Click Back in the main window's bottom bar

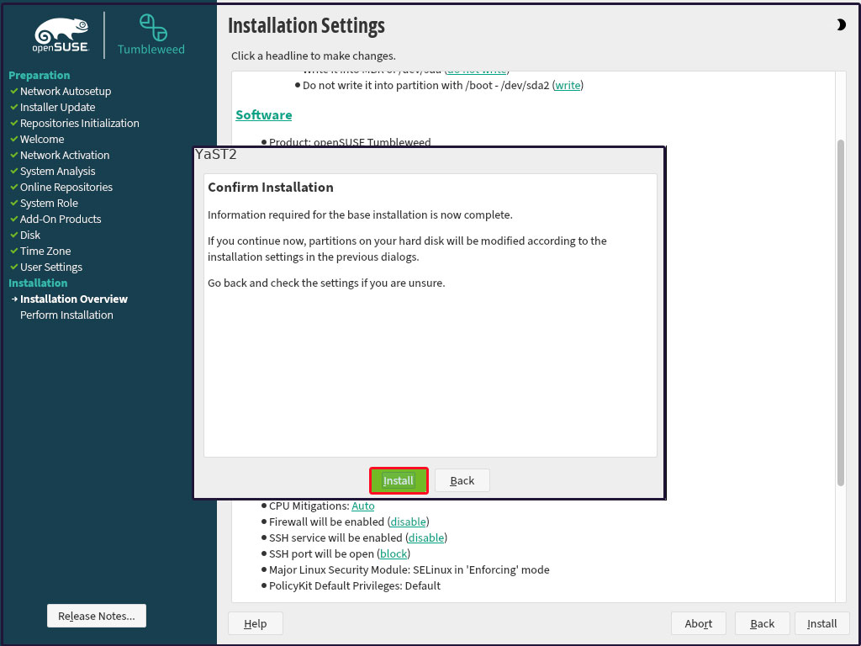(x=762, y=623)
